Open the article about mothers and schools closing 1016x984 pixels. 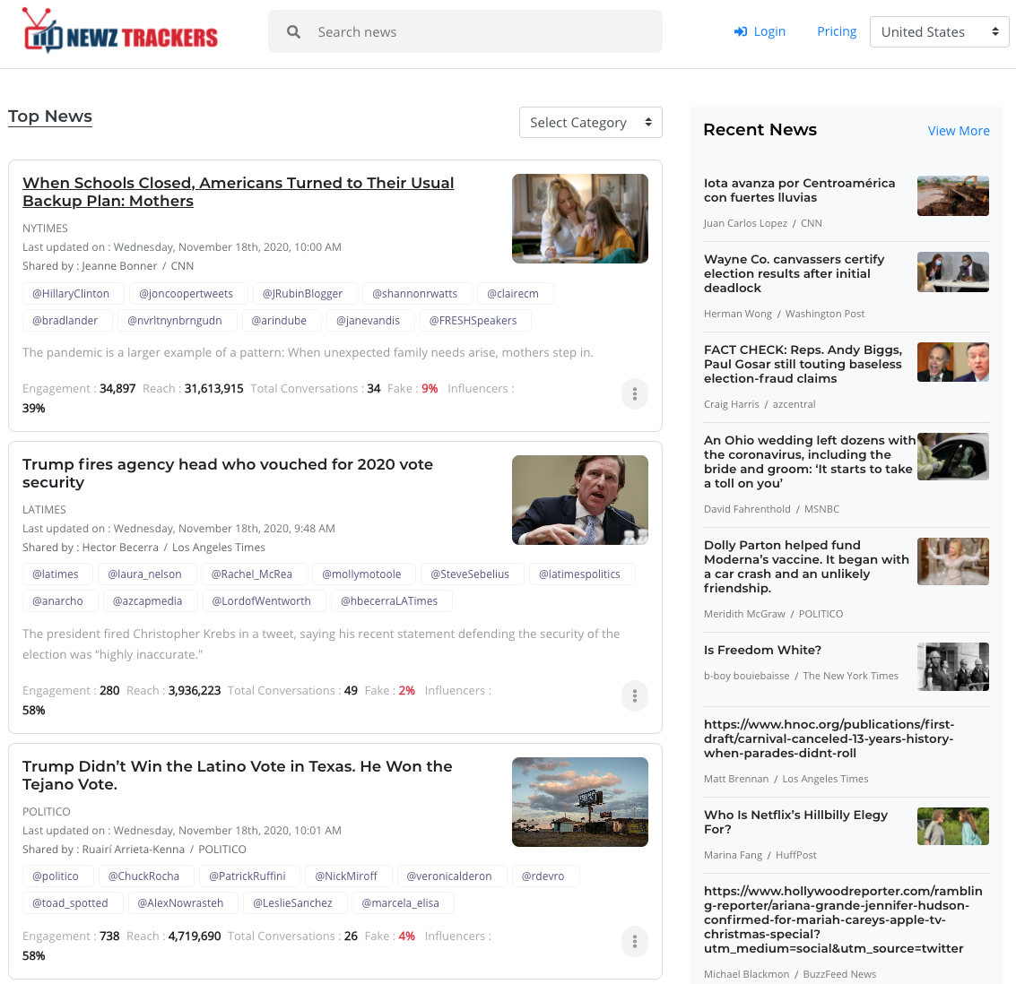pos(239,192)
